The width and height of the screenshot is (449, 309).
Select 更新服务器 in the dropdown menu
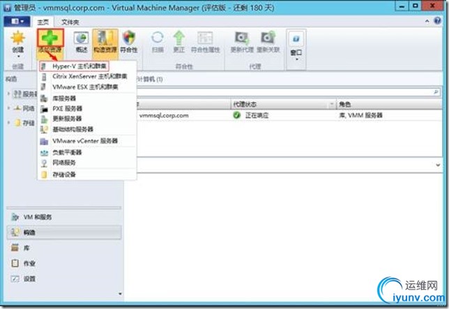(x=86, y=119)
